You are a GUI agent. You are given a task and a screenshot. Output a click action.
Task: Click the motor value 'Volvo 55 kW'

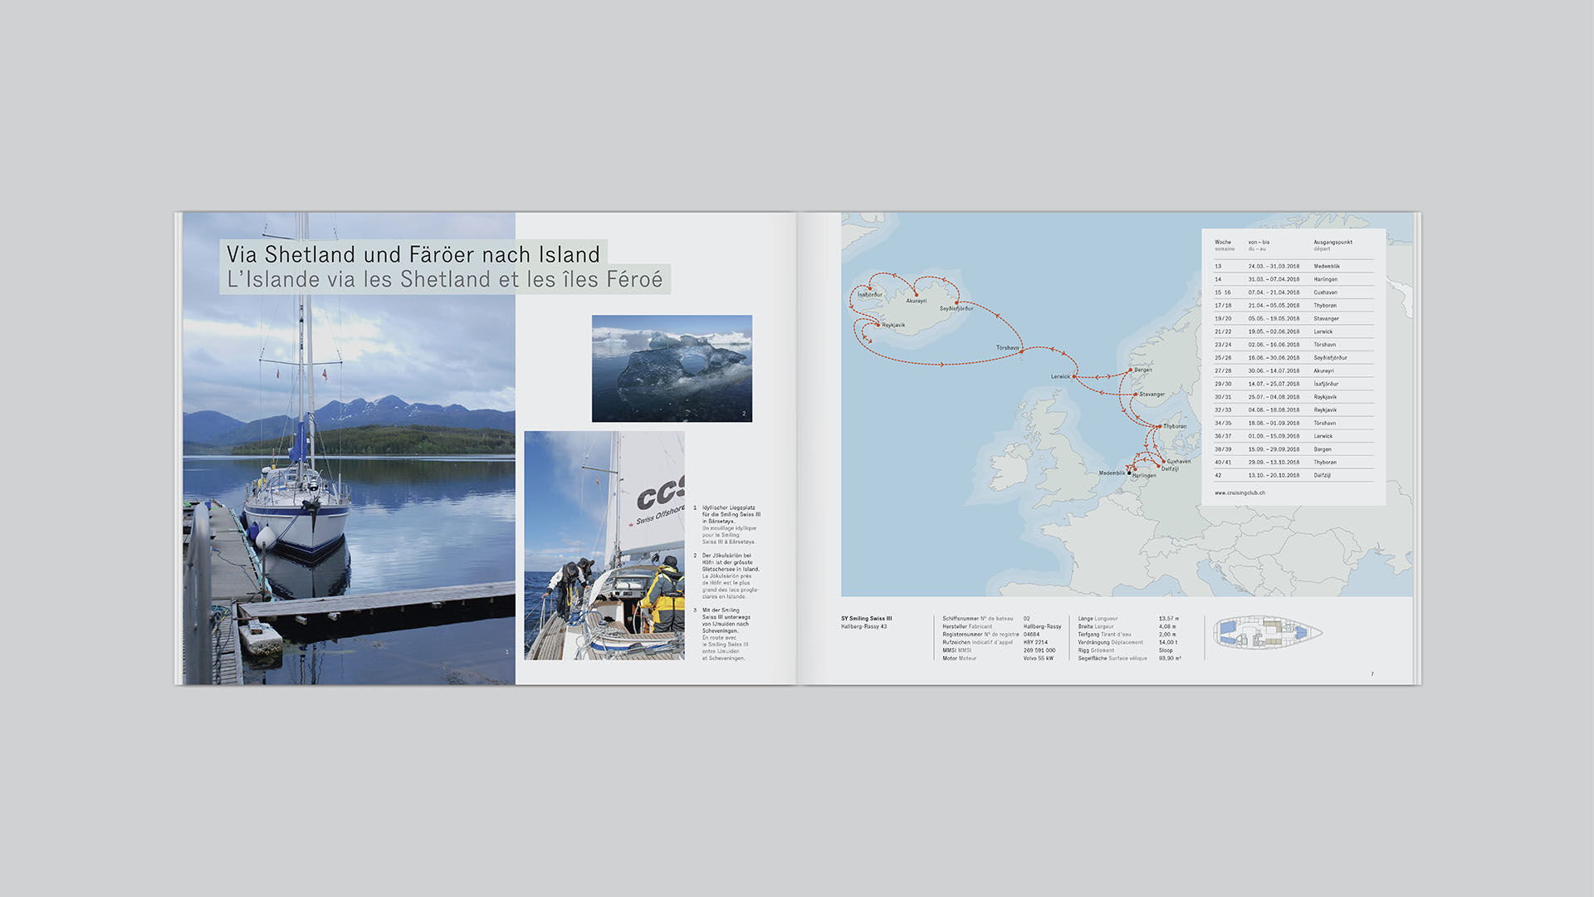click(1039, 658)
